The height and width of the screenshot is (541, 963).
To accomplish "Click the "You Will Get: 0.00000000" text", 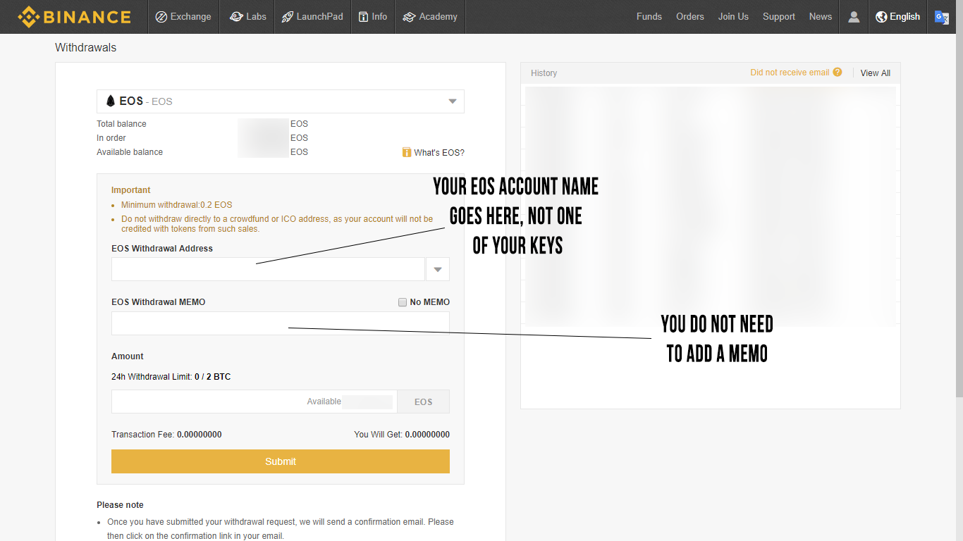I will (402, 435).
